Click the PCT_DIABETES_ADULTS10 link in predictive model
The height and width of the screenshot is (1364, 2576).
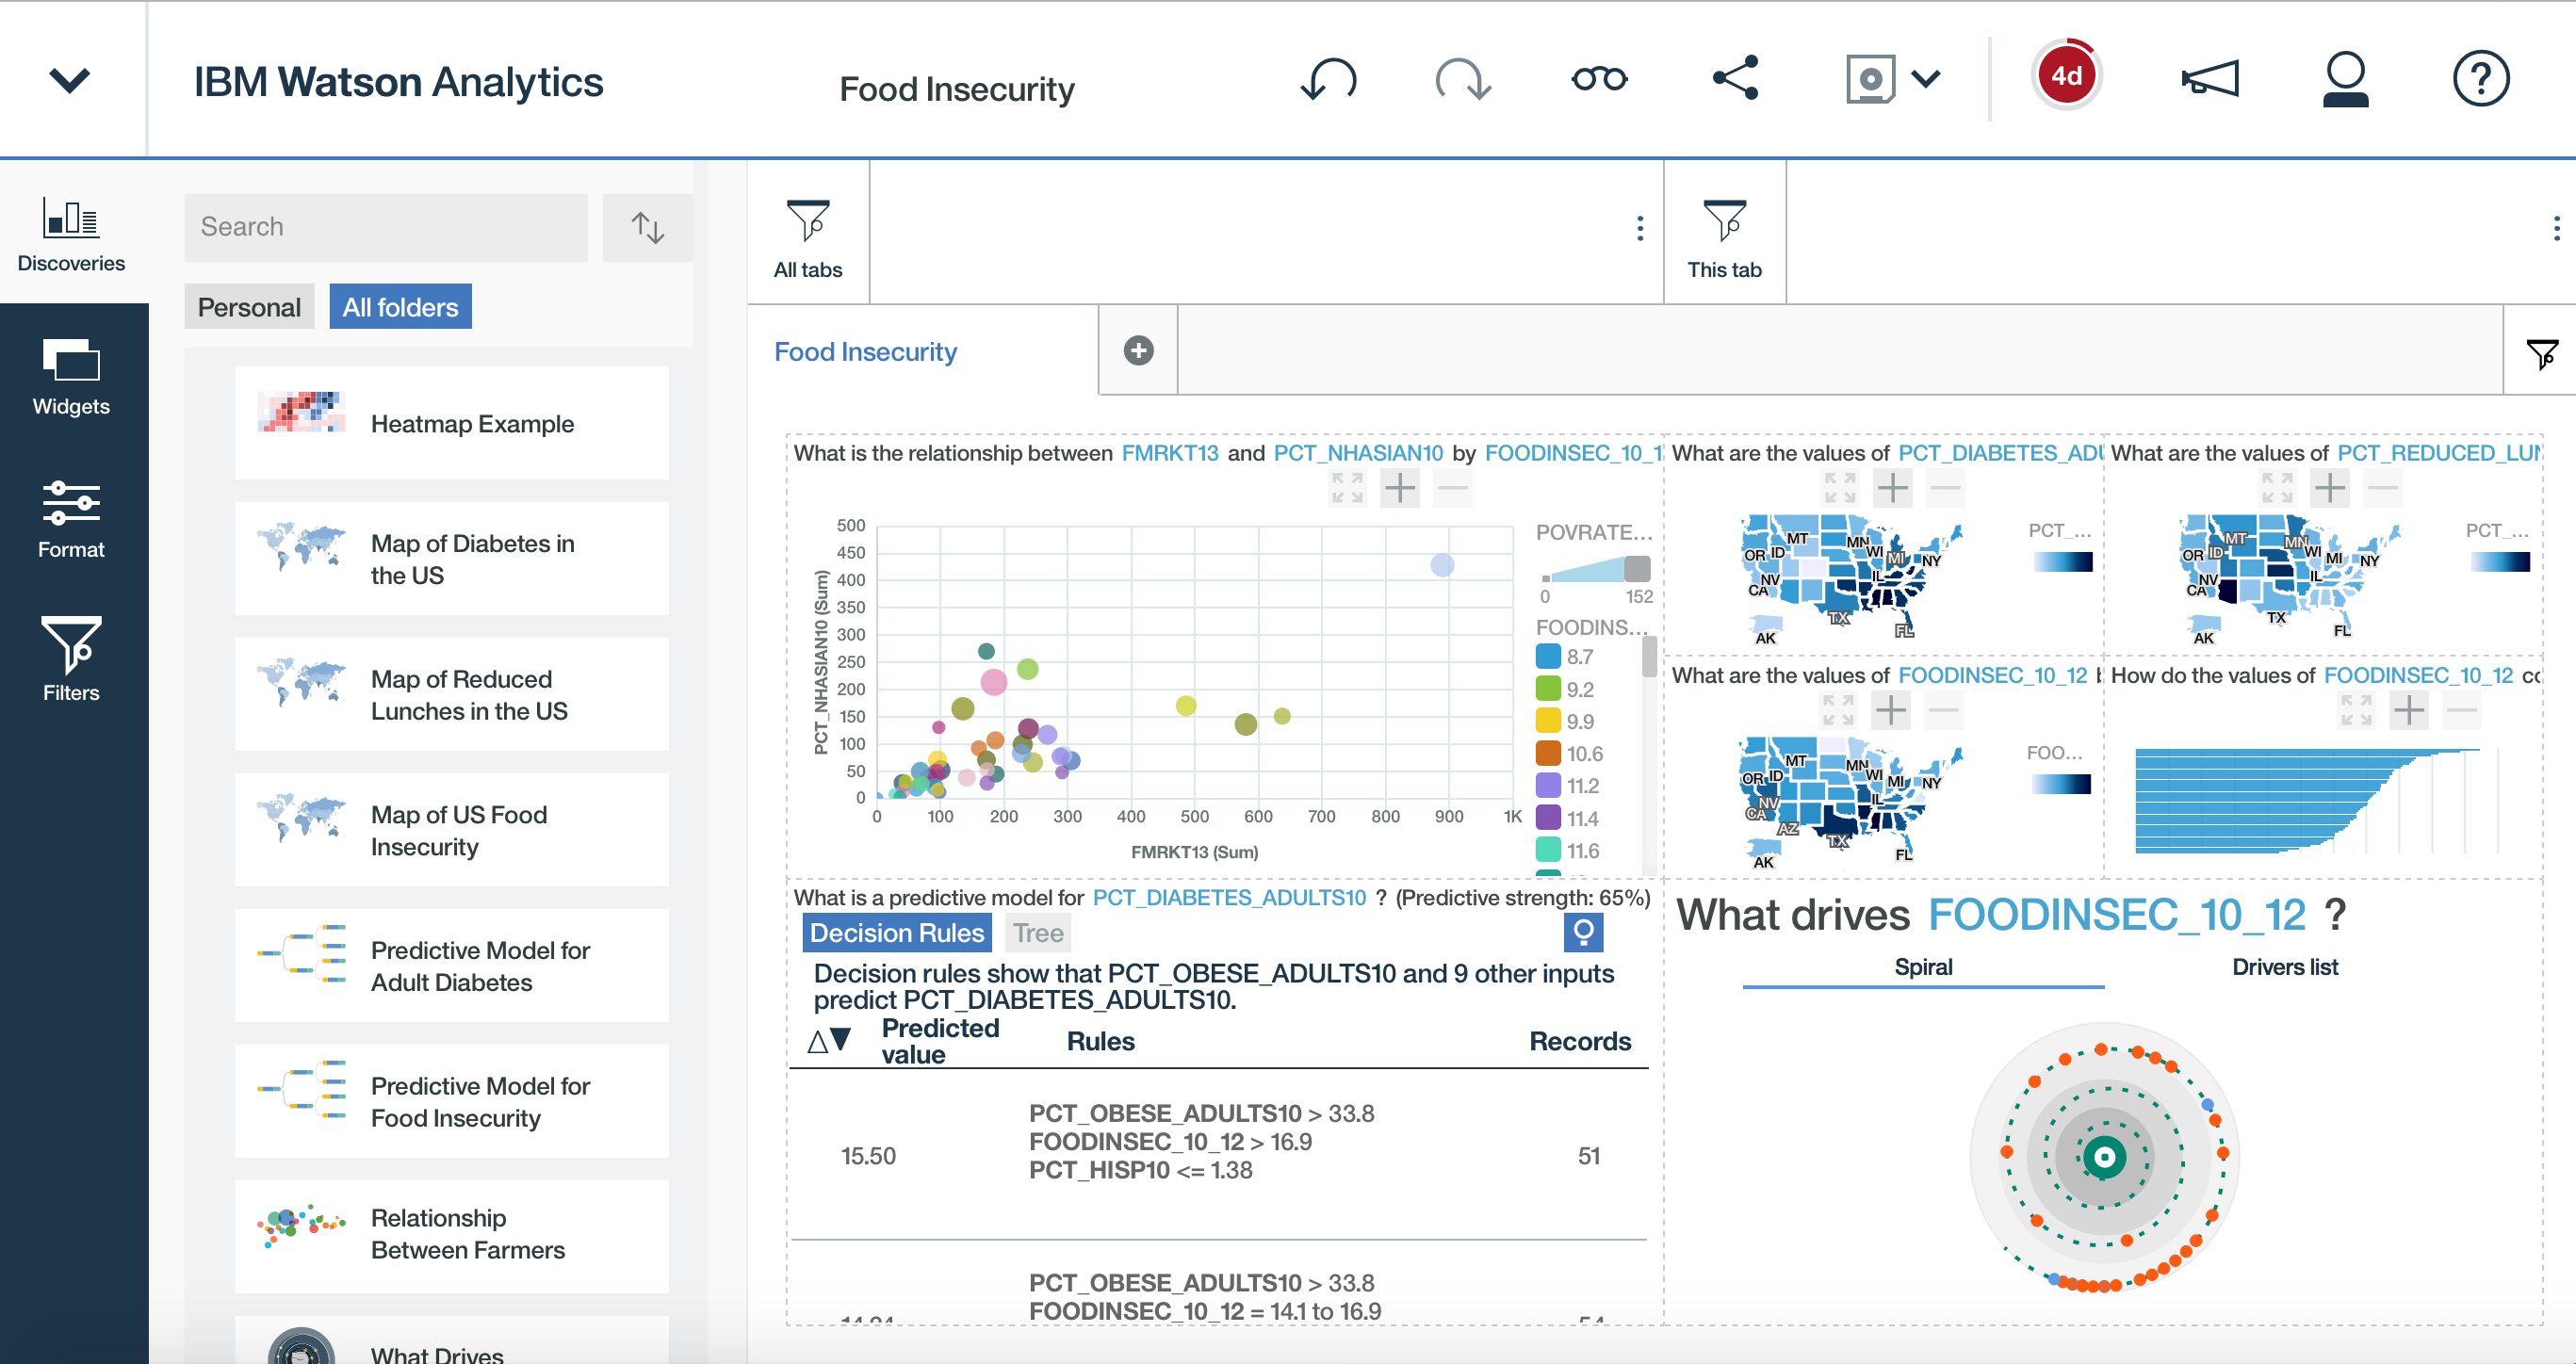coord(1229,897)
